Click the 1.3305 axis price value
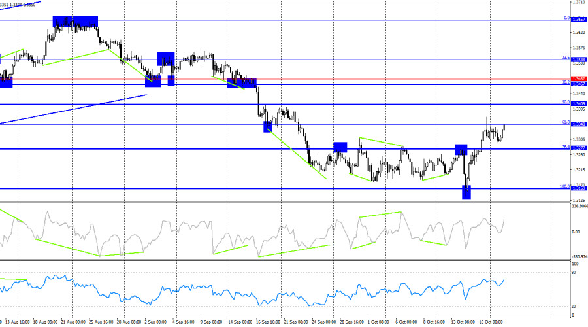Screen dimensions: 588x327 click(579, 139)
